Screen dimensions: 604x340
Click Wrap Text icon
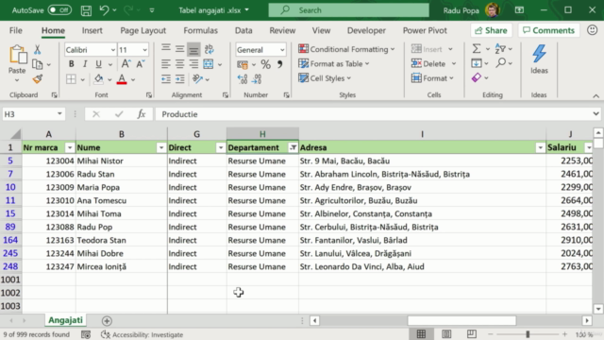(x=209, y=49)
